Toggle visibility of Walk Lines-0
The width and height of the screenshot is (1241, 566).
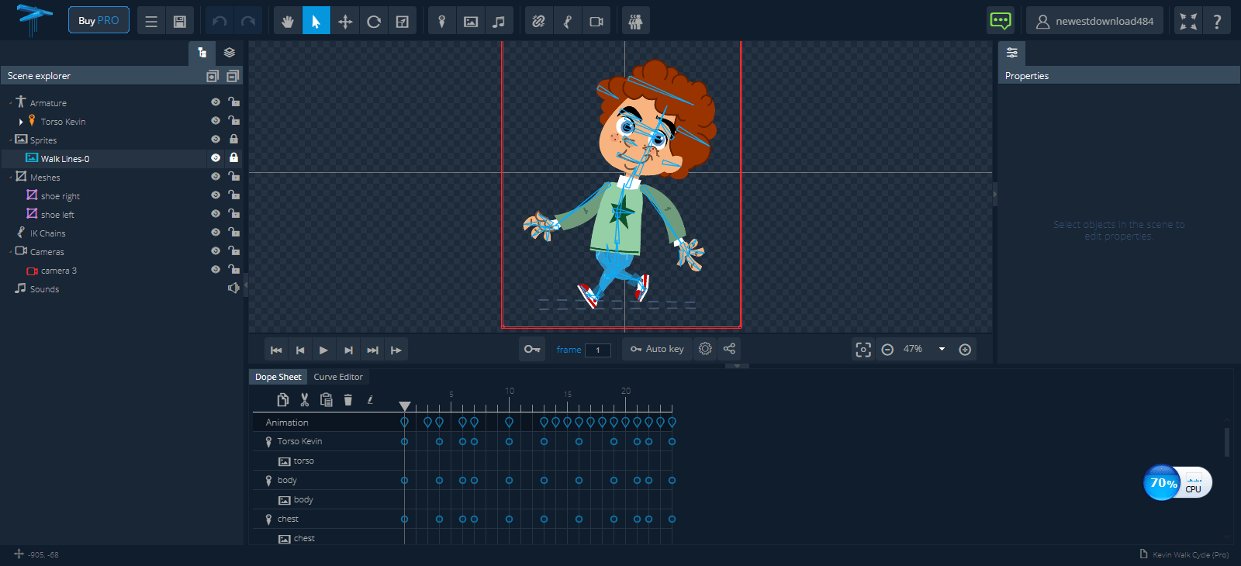coord(216,157)
